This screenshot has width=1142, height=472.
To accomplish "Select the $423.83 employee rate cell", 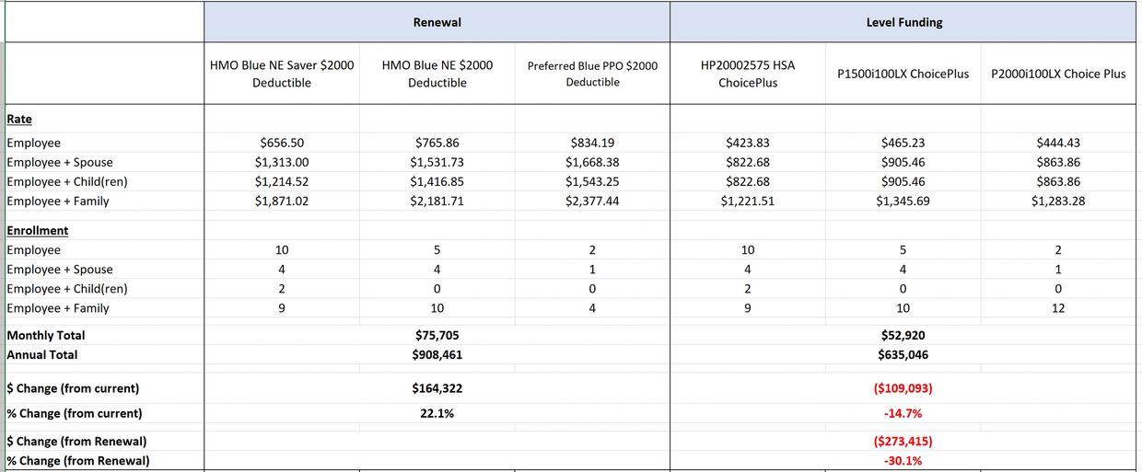I will pyautogui.click(x=748, y=143).
